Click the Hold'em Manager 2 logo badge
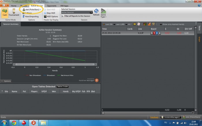This screenshot has height=126, width=202. point(97,80)
